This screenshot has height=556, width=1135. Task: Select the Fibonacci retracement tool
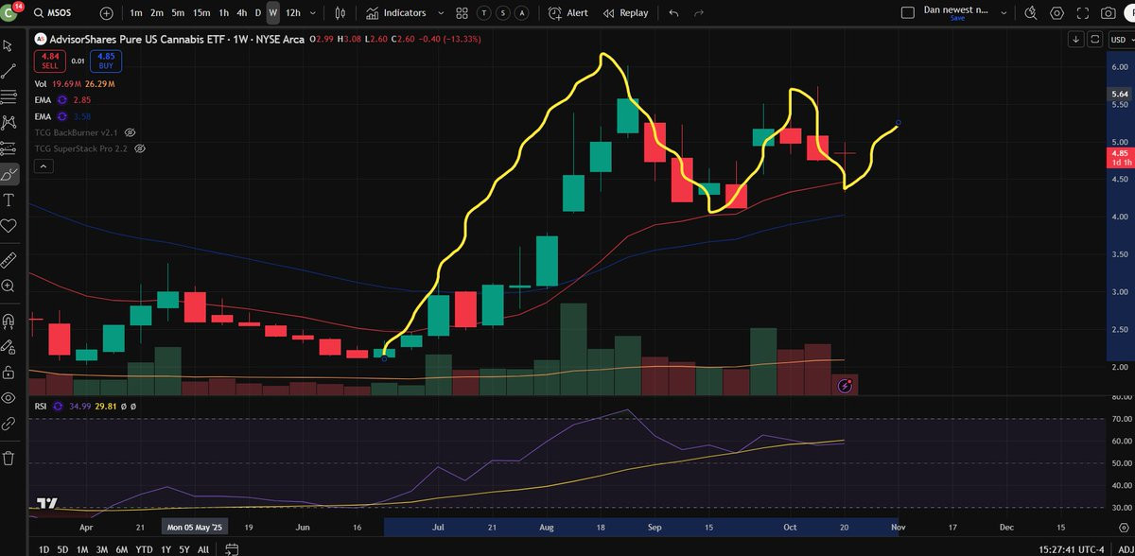pyautogui.click(x=9, y=96)
